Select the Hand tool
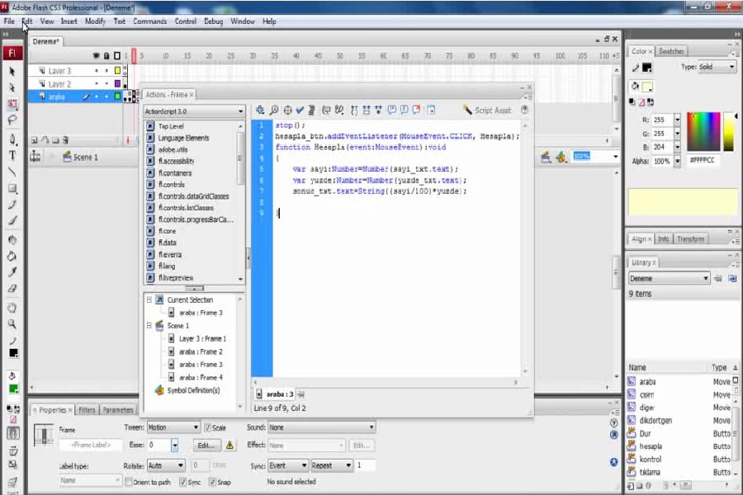Image resolution: width=743 pixels, height=495 pixels. point(12,308)
